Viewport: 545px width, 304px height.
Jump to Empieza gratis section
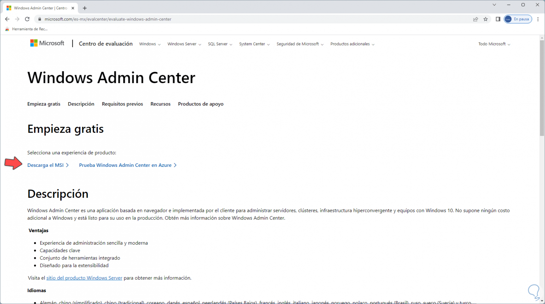[x=44, y=104]
